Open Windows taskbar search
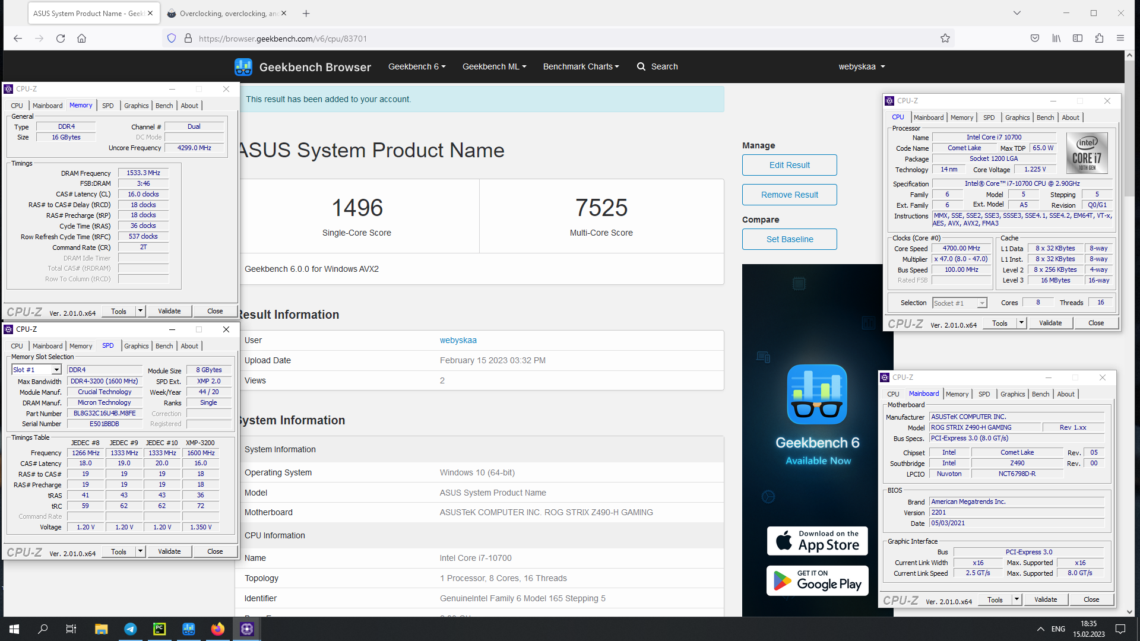The image size is (1140, 641). 43,629
